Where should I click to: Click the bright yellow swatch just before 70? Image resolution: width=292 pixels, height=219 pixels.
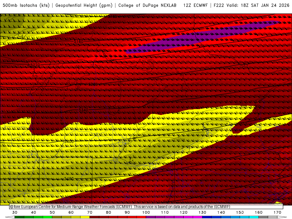(85, 217)
